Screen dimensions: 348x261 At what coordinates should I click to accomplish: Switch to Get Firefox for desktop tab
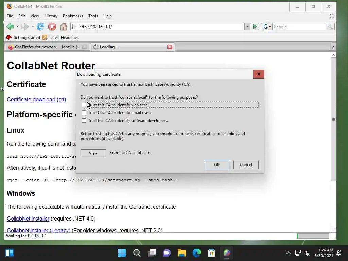coord(47,47)
